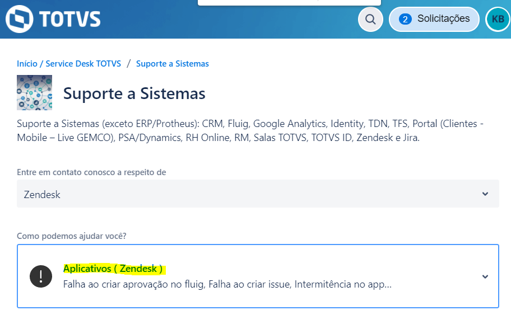Open Service Desk TOTVS breadcrumb
The height and width of the screenshot is (315, 511).
coord(83,64)
